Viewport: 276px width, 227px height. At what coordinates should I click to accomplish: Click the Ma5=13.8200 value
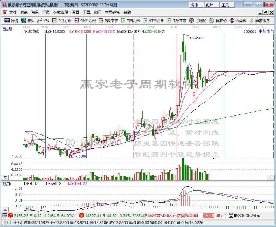(x=55, y=31)
